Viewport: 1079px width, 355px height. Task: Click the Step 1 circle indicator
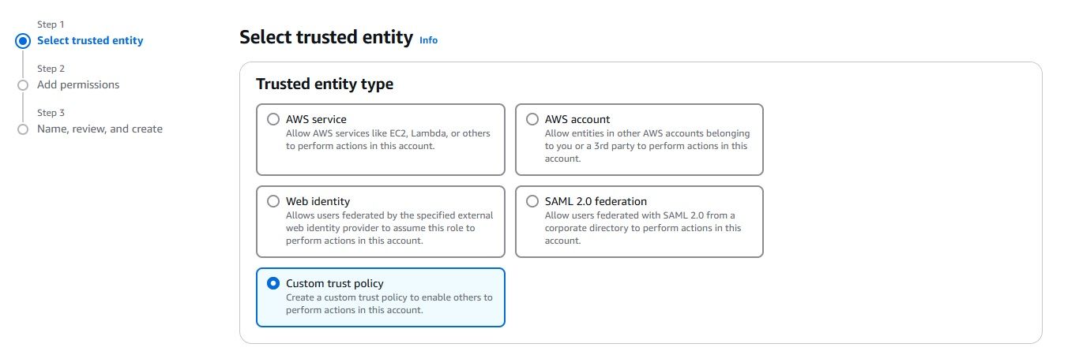(23, 40)
